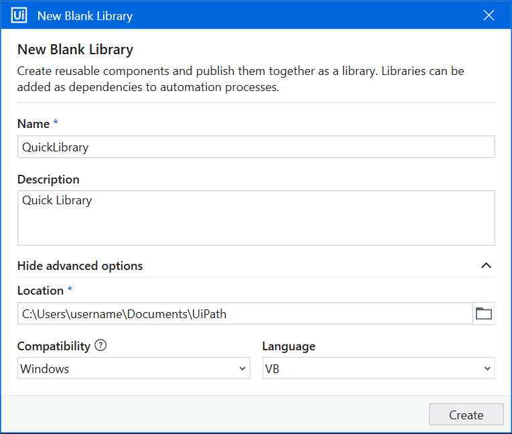Click the Name field containing QuickLibrary
Image resolution: width=512 pixels, height=434 pixels.
tap(256, 147)
